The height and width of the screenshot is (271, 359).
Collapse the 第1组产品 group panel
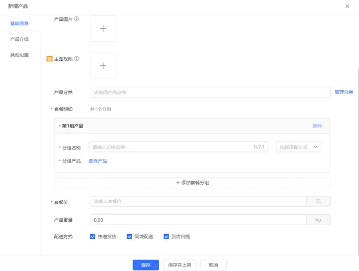(x=60, y=126)
